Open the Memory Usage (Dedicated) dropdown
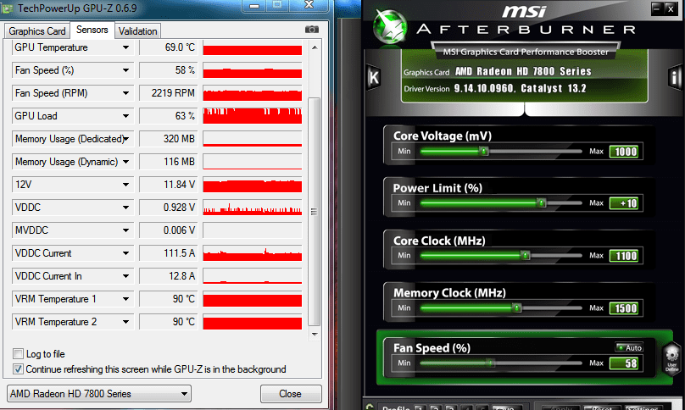This screenshot has height=410, width=685. 125,139
